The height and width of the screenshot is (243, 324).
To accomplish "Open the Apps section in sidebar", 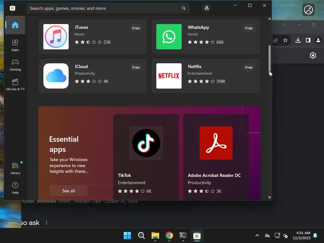I will [x=15, y=45].
